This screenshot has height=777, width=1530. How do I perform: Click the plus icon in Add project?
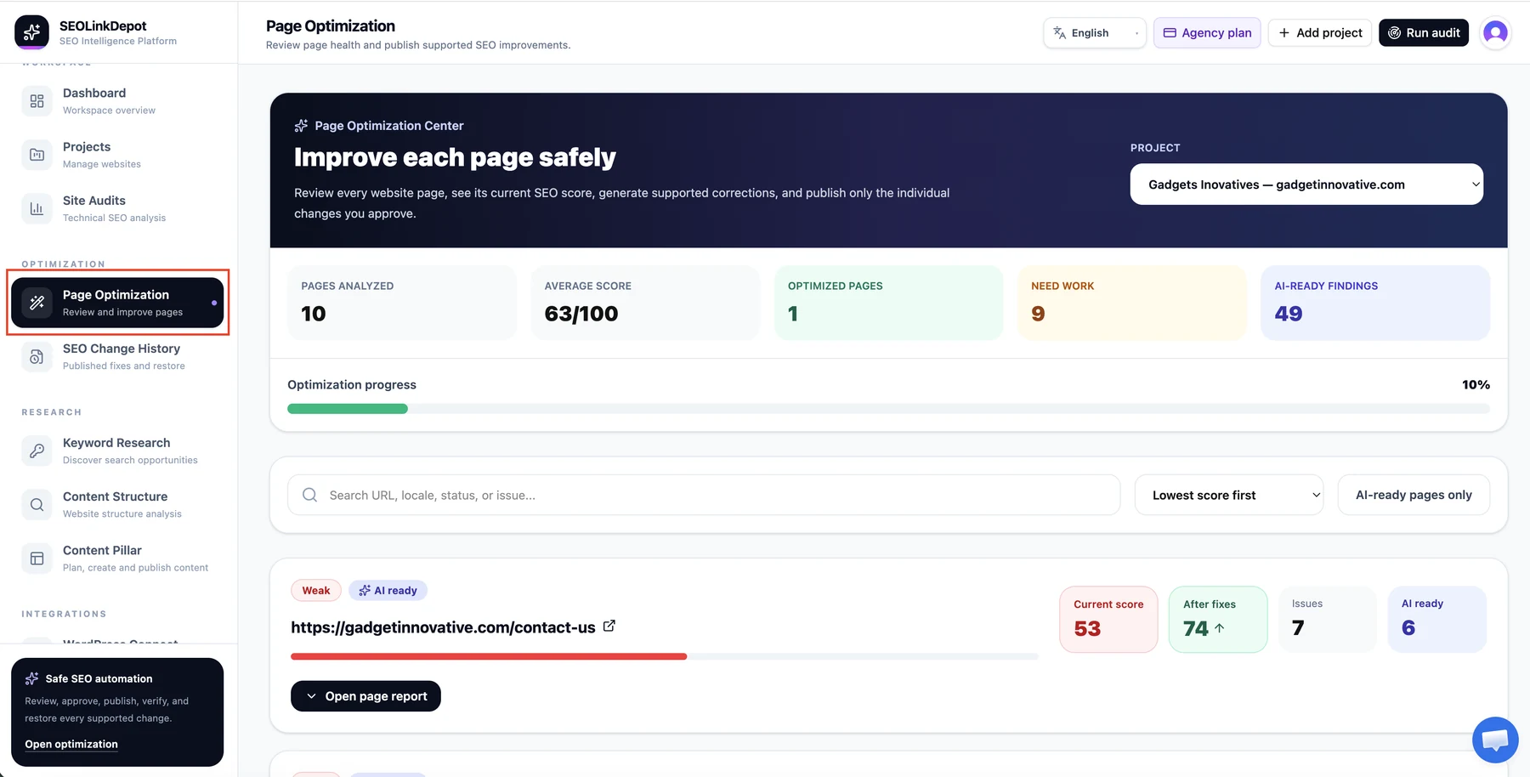(1284, 32)
